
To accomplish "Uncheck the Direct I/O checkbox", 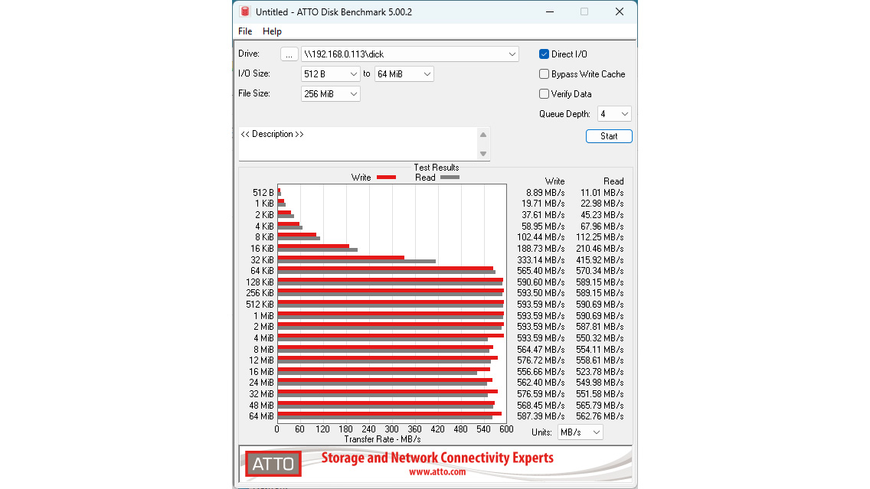I will 544,54.
